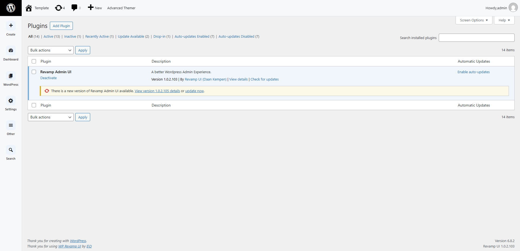Toggle the select-all checkbox in table header
Viewport: 520px width, 251px height.
[34, 61]
